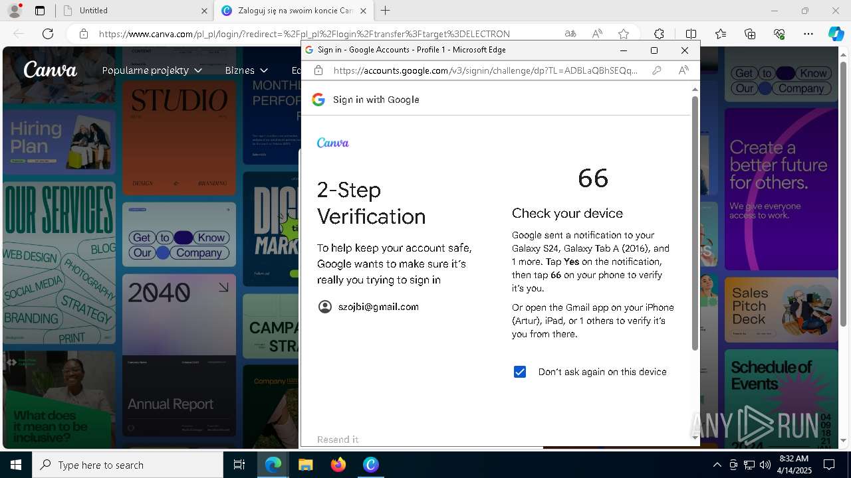Viewport: 851px width, 478px height.
Task: Maximize the Google sign-in popup window
Action: (654, 50)
